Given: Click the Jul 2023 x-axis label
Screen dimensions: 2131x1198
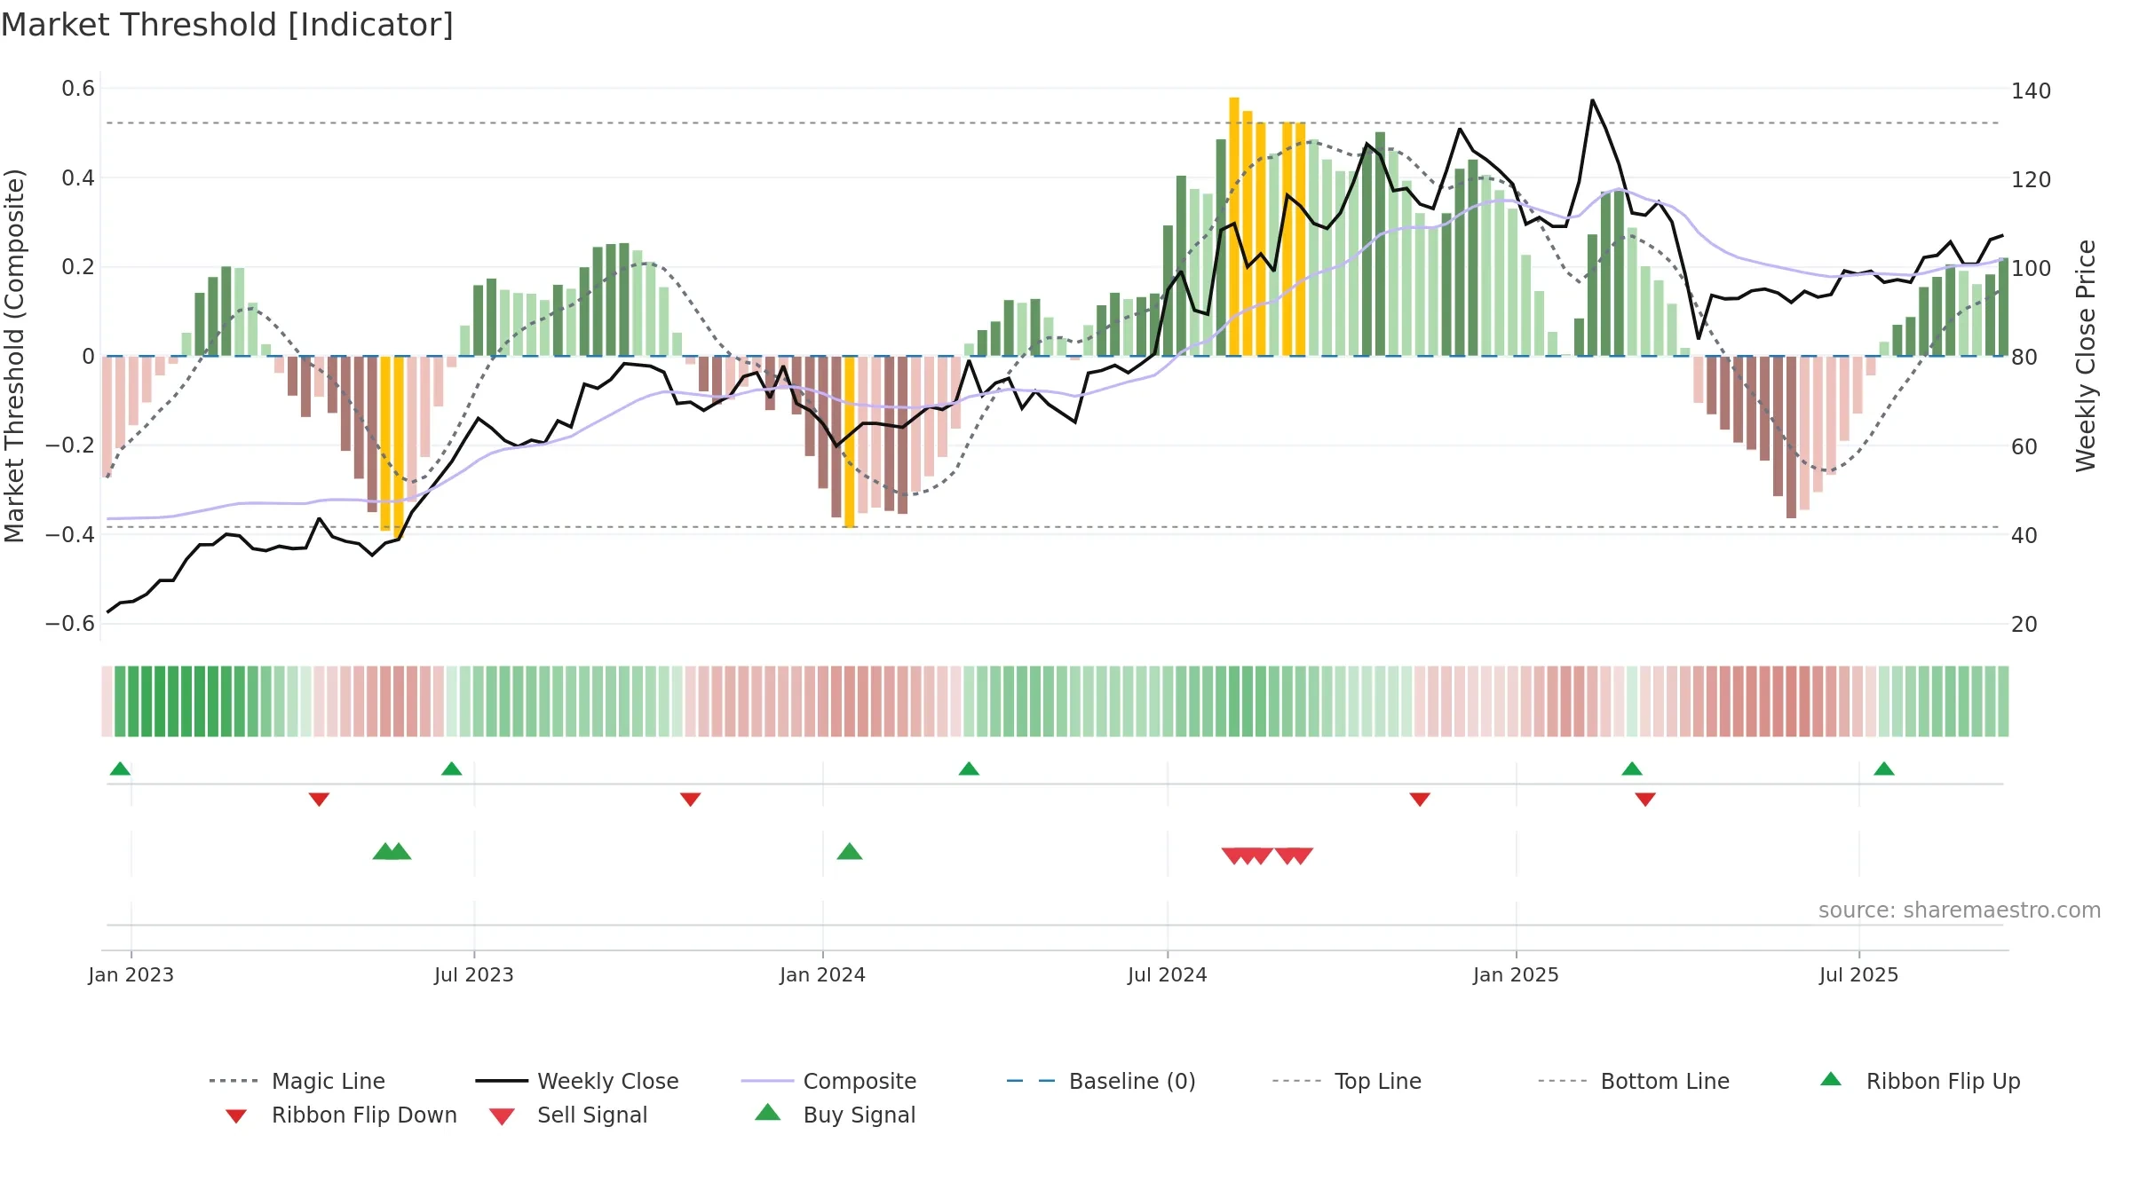Looking at the screenshot, I should pyautogui.click(x=474, y=974).
